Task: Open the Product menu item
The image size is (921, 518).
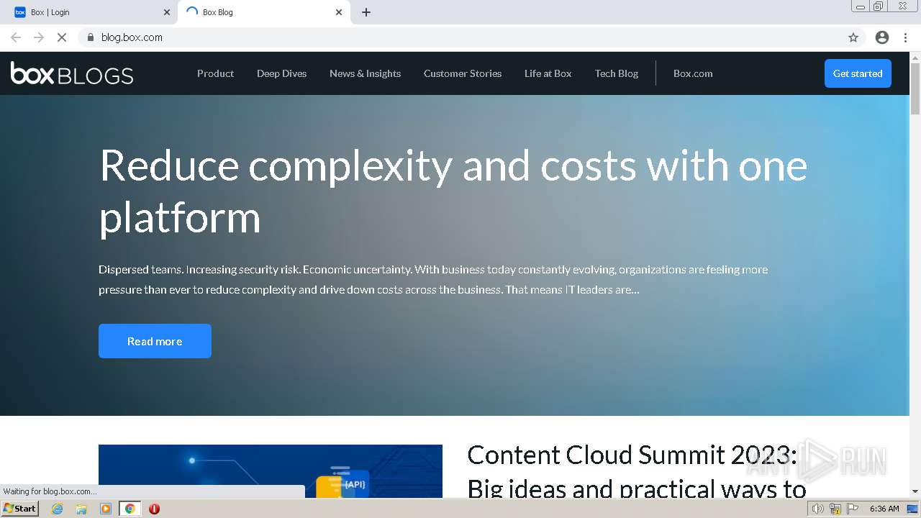Action: tap(215, 73)
